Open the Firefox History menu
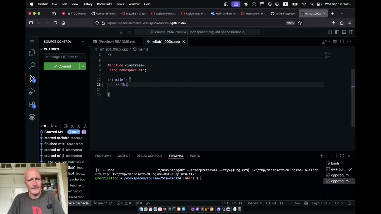This screenshot has width=381, height=214. coord(88,4)
